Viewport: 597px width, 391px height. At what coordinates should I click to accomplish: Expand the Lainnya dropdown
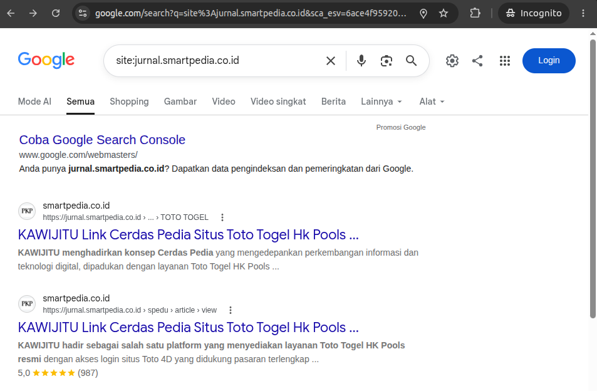point(382,102)
